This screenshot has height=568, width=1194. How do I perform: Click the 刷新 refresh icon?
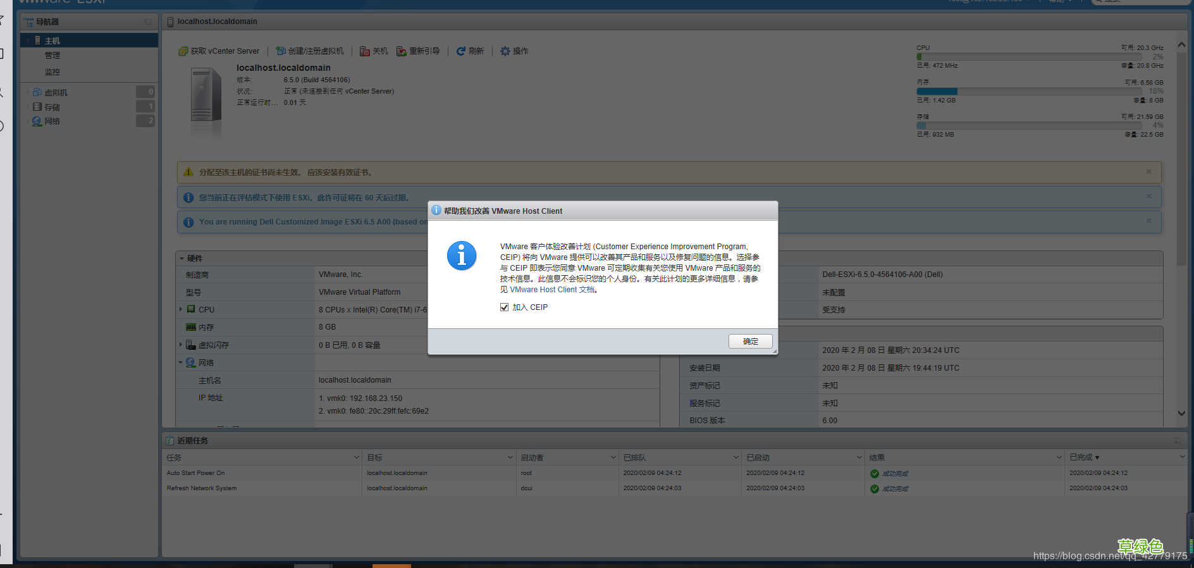point(461,51)
